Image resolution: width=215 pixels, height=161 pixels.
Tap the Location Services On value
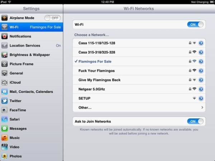pyautogui.click(x=58, y=45)
